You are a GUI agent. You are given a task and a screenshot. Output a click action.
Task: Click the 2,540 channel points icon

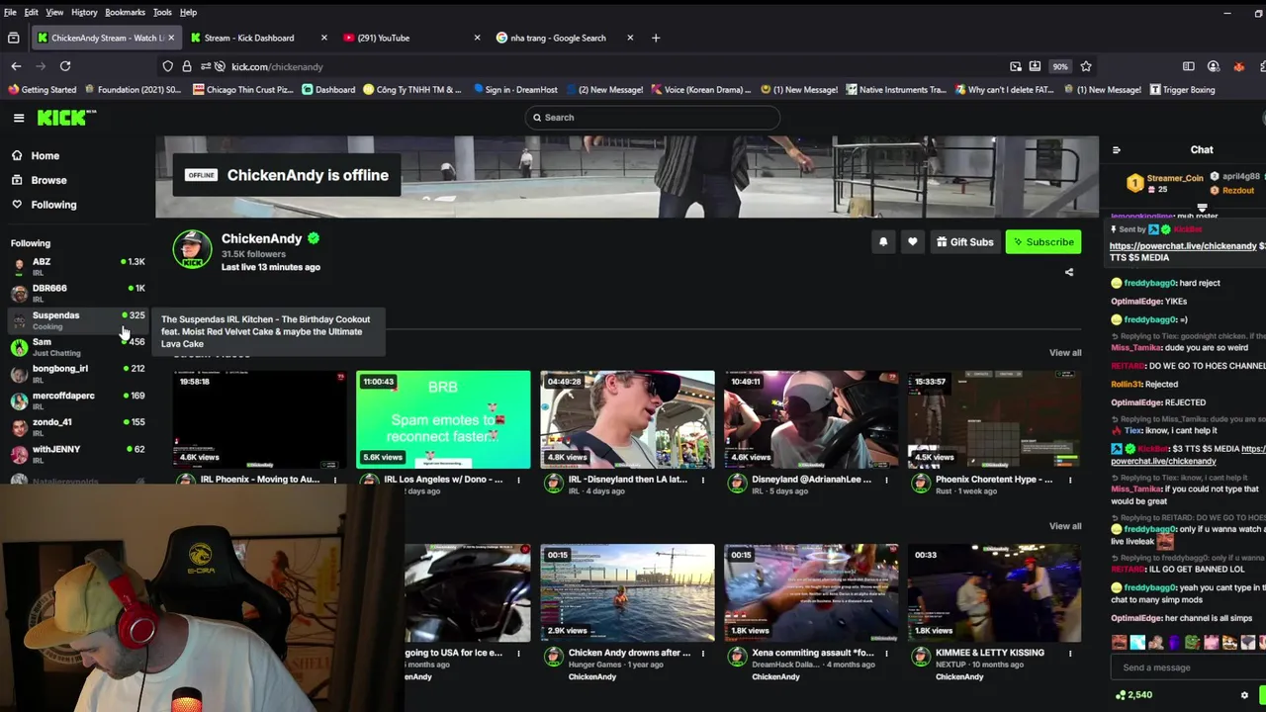(1121, 695)
